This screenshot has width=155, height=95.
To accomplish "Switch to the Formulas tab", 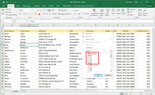I will pyautogui.click(x=37, y=6).
